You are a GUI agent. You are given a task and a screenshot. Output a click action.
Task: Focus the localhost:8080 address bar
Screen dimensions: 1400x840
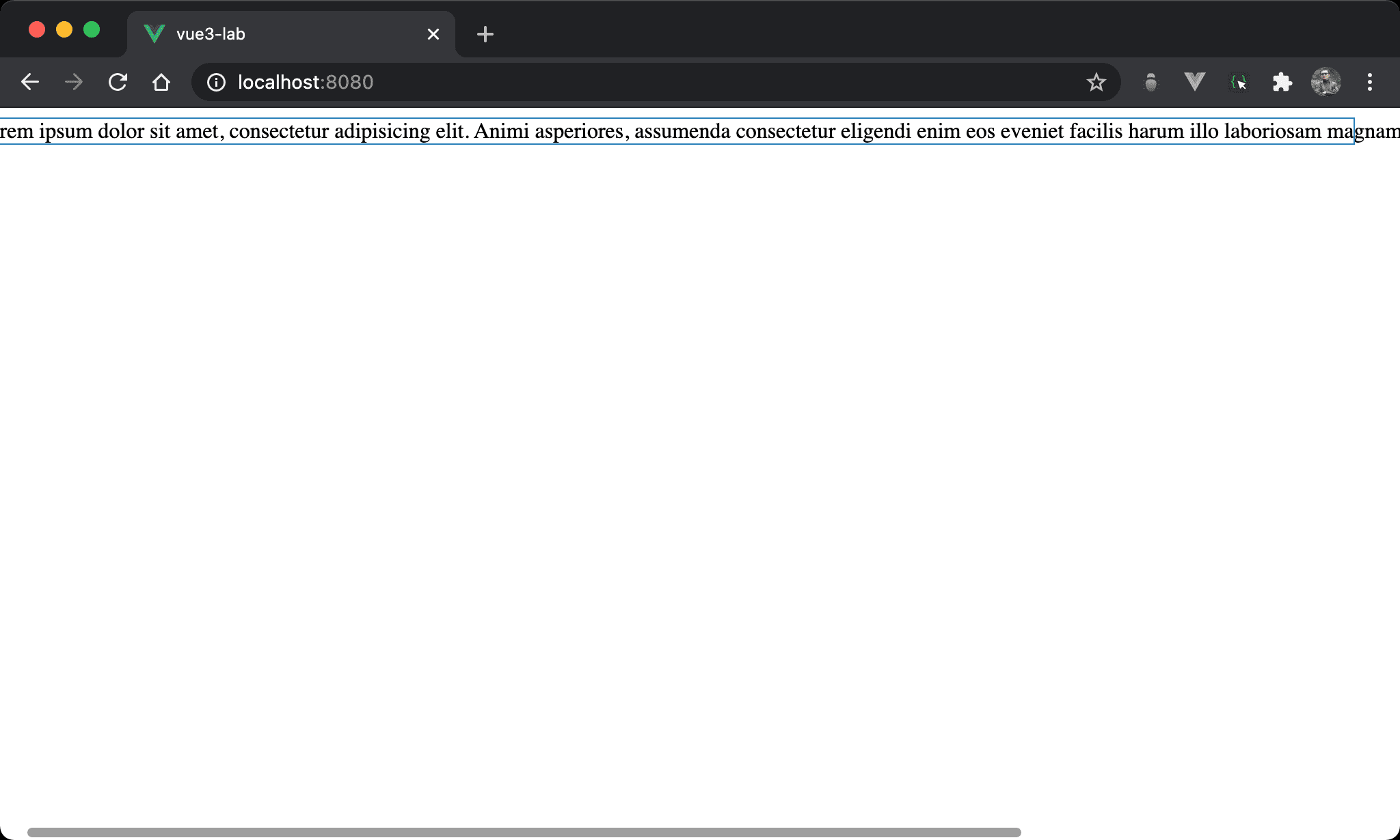coord(615,83)
